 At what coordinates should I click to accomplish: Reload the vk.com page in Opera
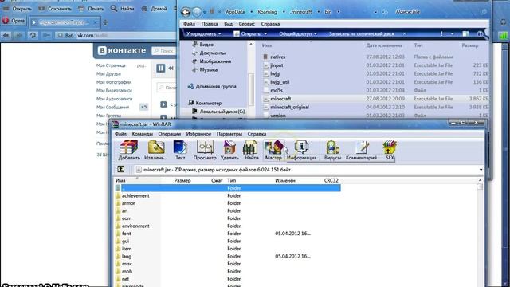[x=33, y=35]
